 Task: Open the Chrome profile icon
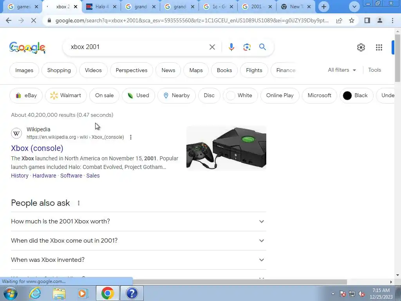click(x=380, y=20)
